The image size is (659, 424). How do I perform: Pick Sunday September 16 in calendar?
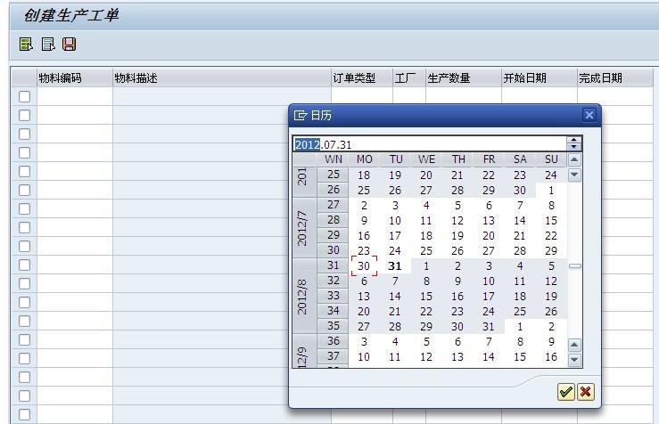pos(551,356)
